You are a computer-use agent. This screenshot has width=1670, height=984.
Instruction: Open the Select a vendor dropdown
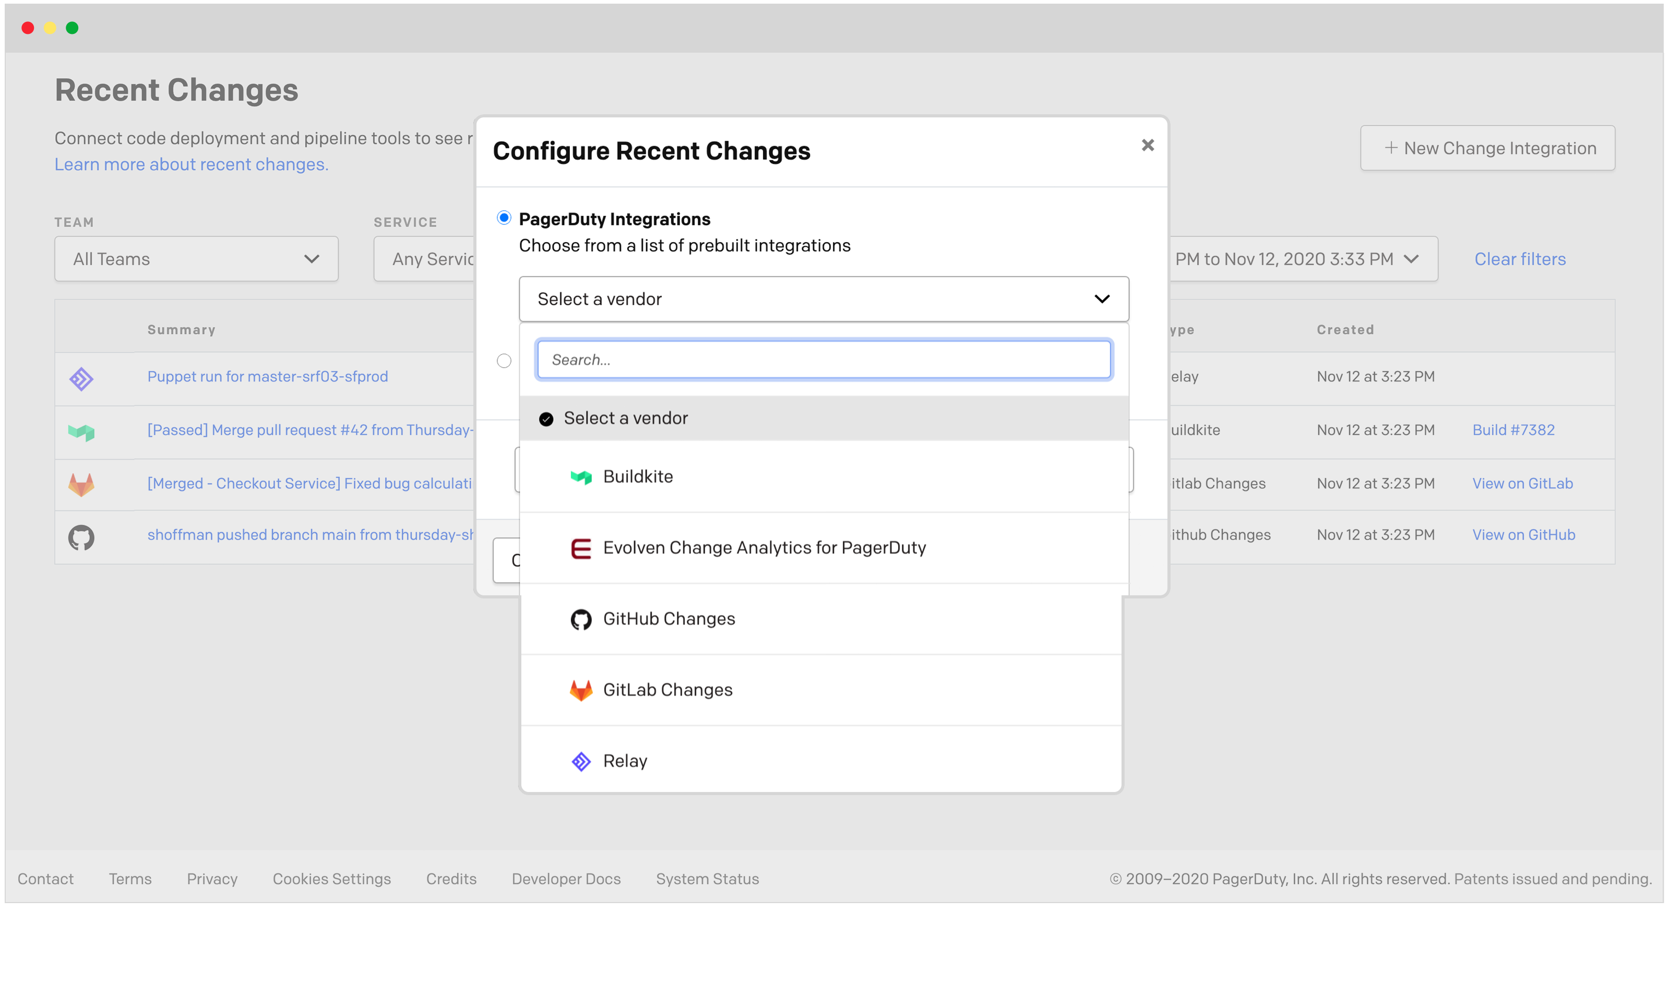[824, 299]
